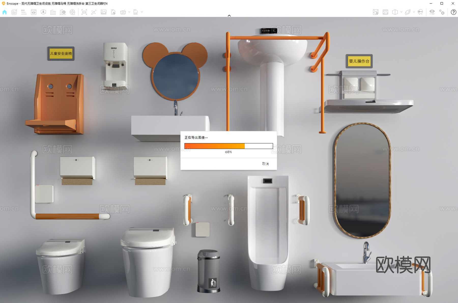Open the feedback notes icon

pos(14,12)
